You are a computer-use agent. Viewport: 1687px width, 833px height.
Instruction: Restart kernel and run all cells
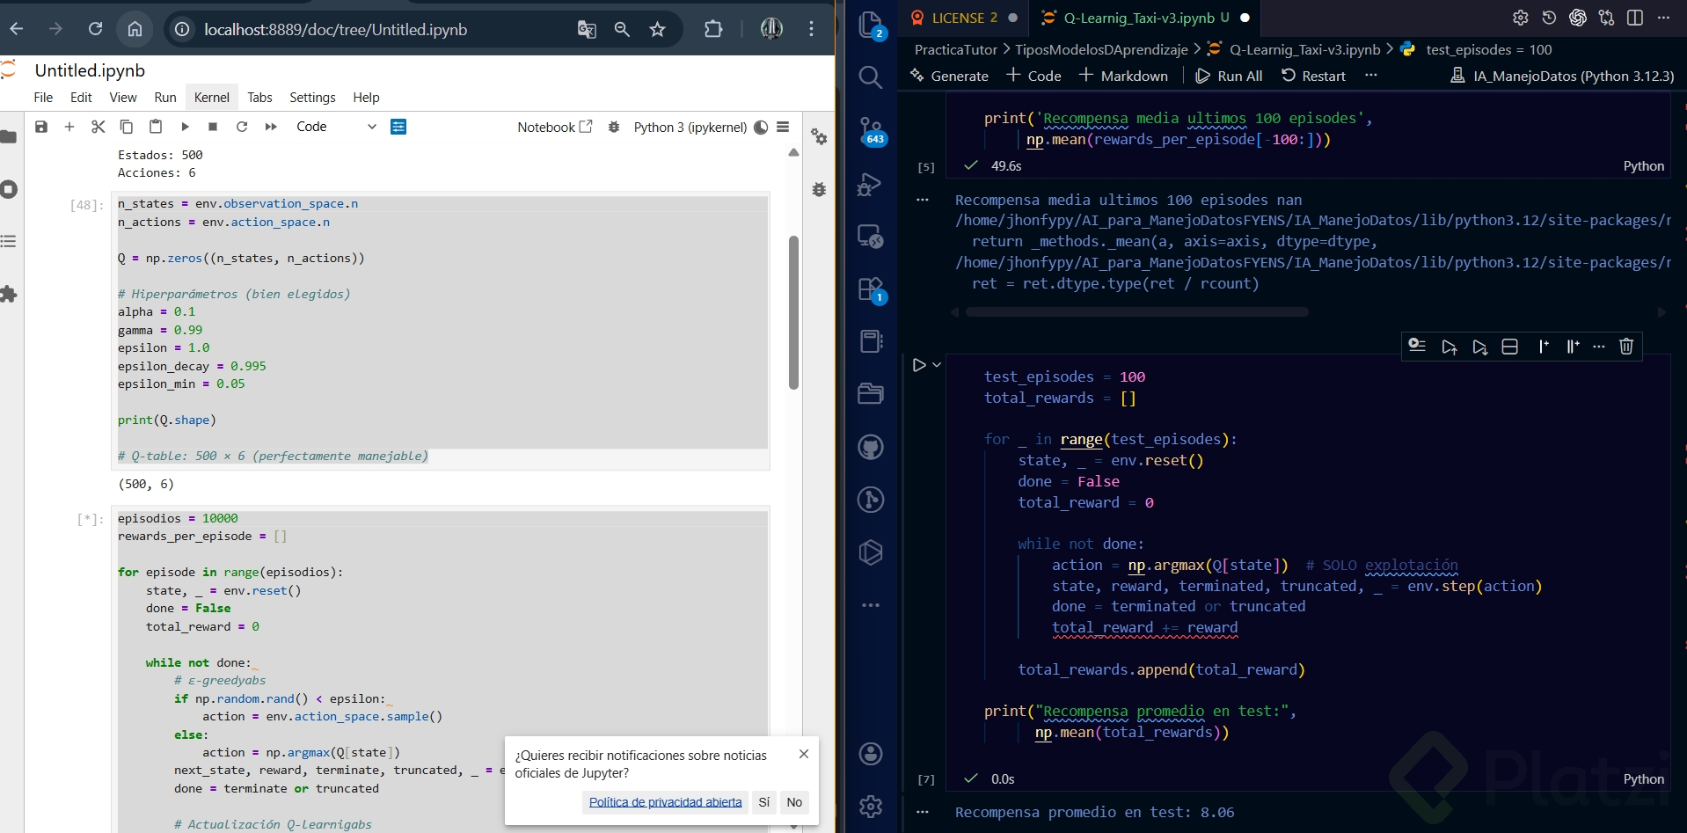pyautogui.click(x=271, y=127)
